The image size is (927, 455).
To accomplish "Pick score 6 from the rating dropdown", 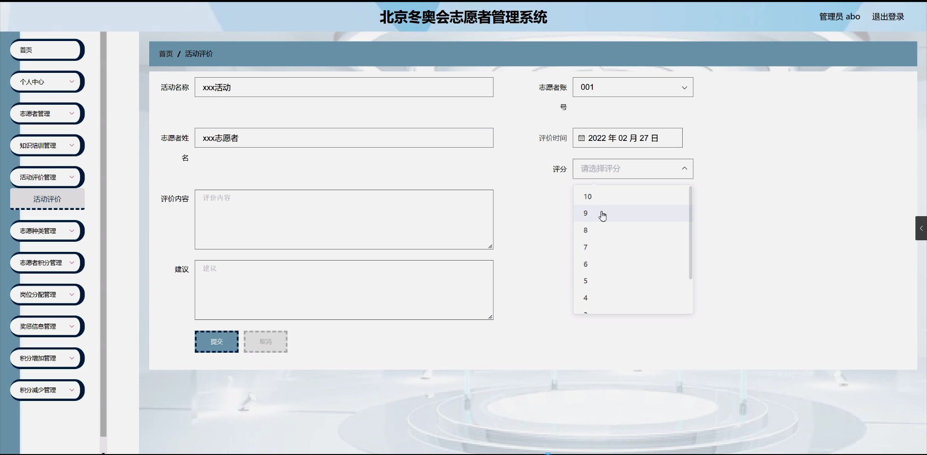I will pyautogui.click(x=586, y=264).
